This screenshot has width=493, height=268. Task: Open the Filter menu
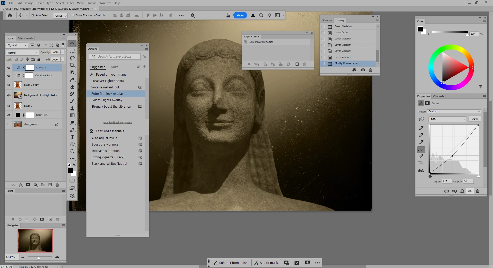click(71, 3)
